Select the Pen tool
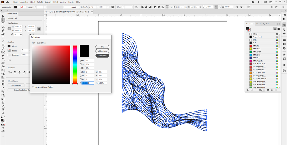Viewport: 287px width, 145px height. tap(3, 30)
